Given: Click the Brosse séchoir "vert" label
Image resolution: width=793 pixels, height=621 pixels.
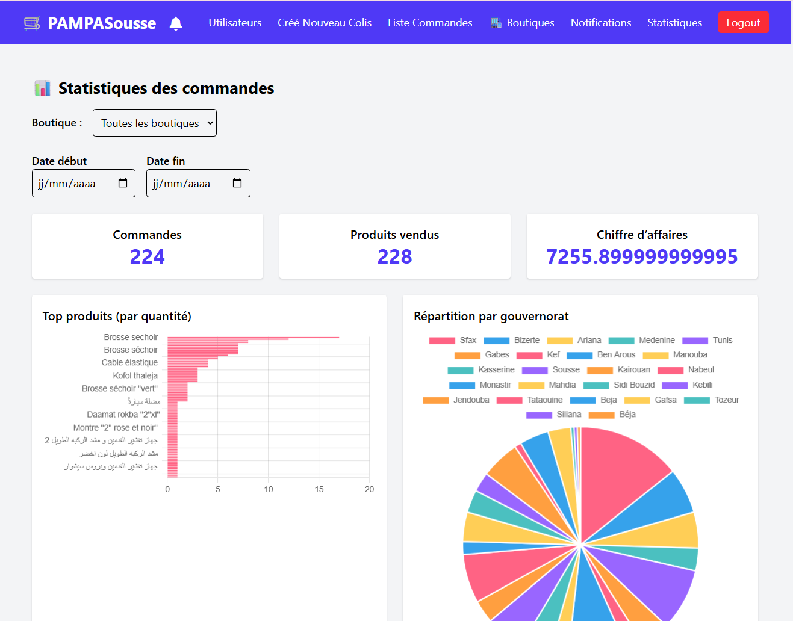Looking at the screenshot, I should pos(120,389).
